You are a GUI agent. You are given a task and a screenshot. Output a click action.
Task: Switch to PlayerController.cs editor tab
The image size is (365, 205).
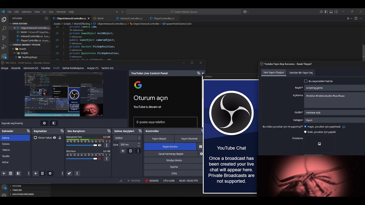point(164,18)
